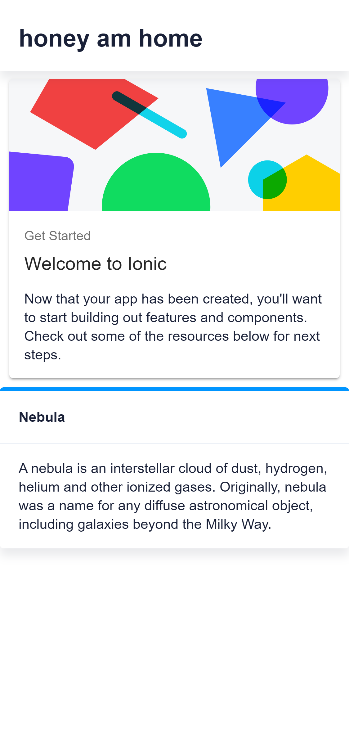
Task: Open the Nebula card header
Action: tap(42, 417)
